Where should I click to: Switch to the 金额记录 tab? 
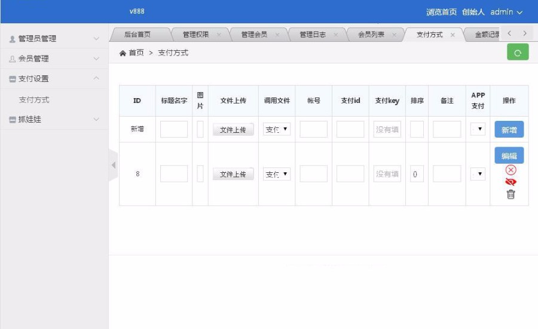click(487, 35)
